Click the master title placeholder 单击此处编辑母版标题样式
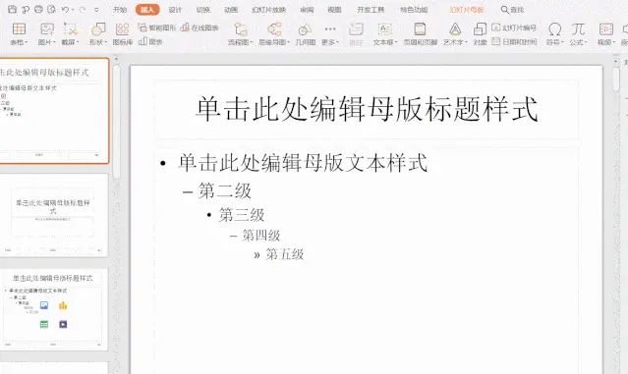This screenshot has width=628, height=374. click(367, 108)
